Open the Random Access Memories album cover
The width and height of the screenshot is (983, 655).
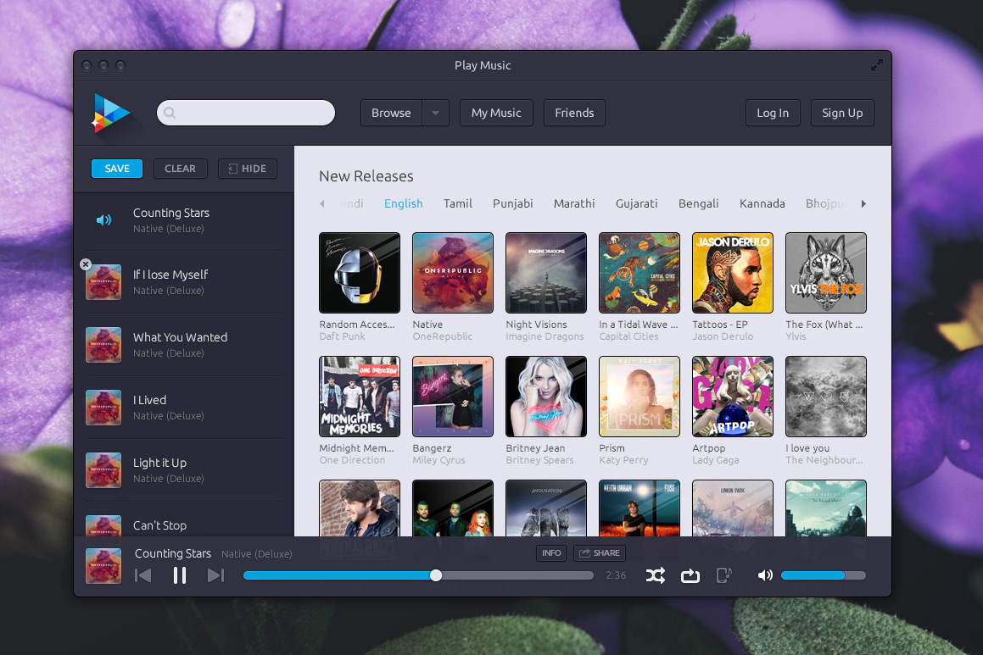[360, 273]
